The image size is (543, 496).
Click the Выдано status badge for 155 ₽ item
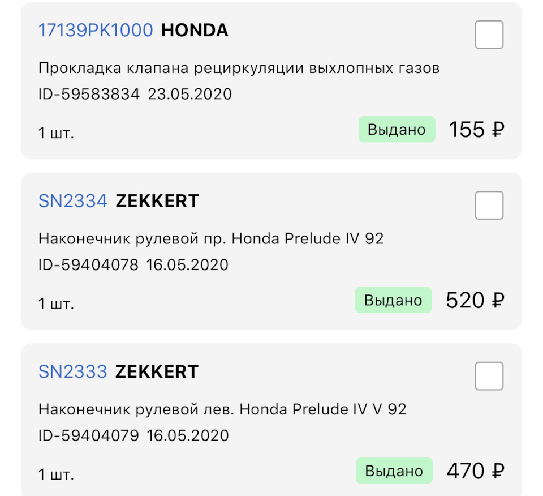[397, 129]
